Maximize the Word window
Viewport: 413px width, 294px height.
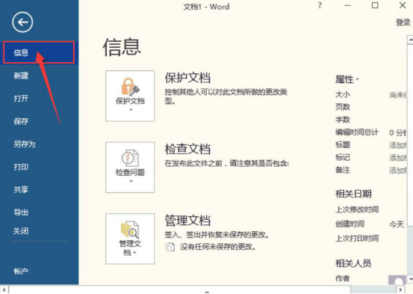[x=375, y=5]
